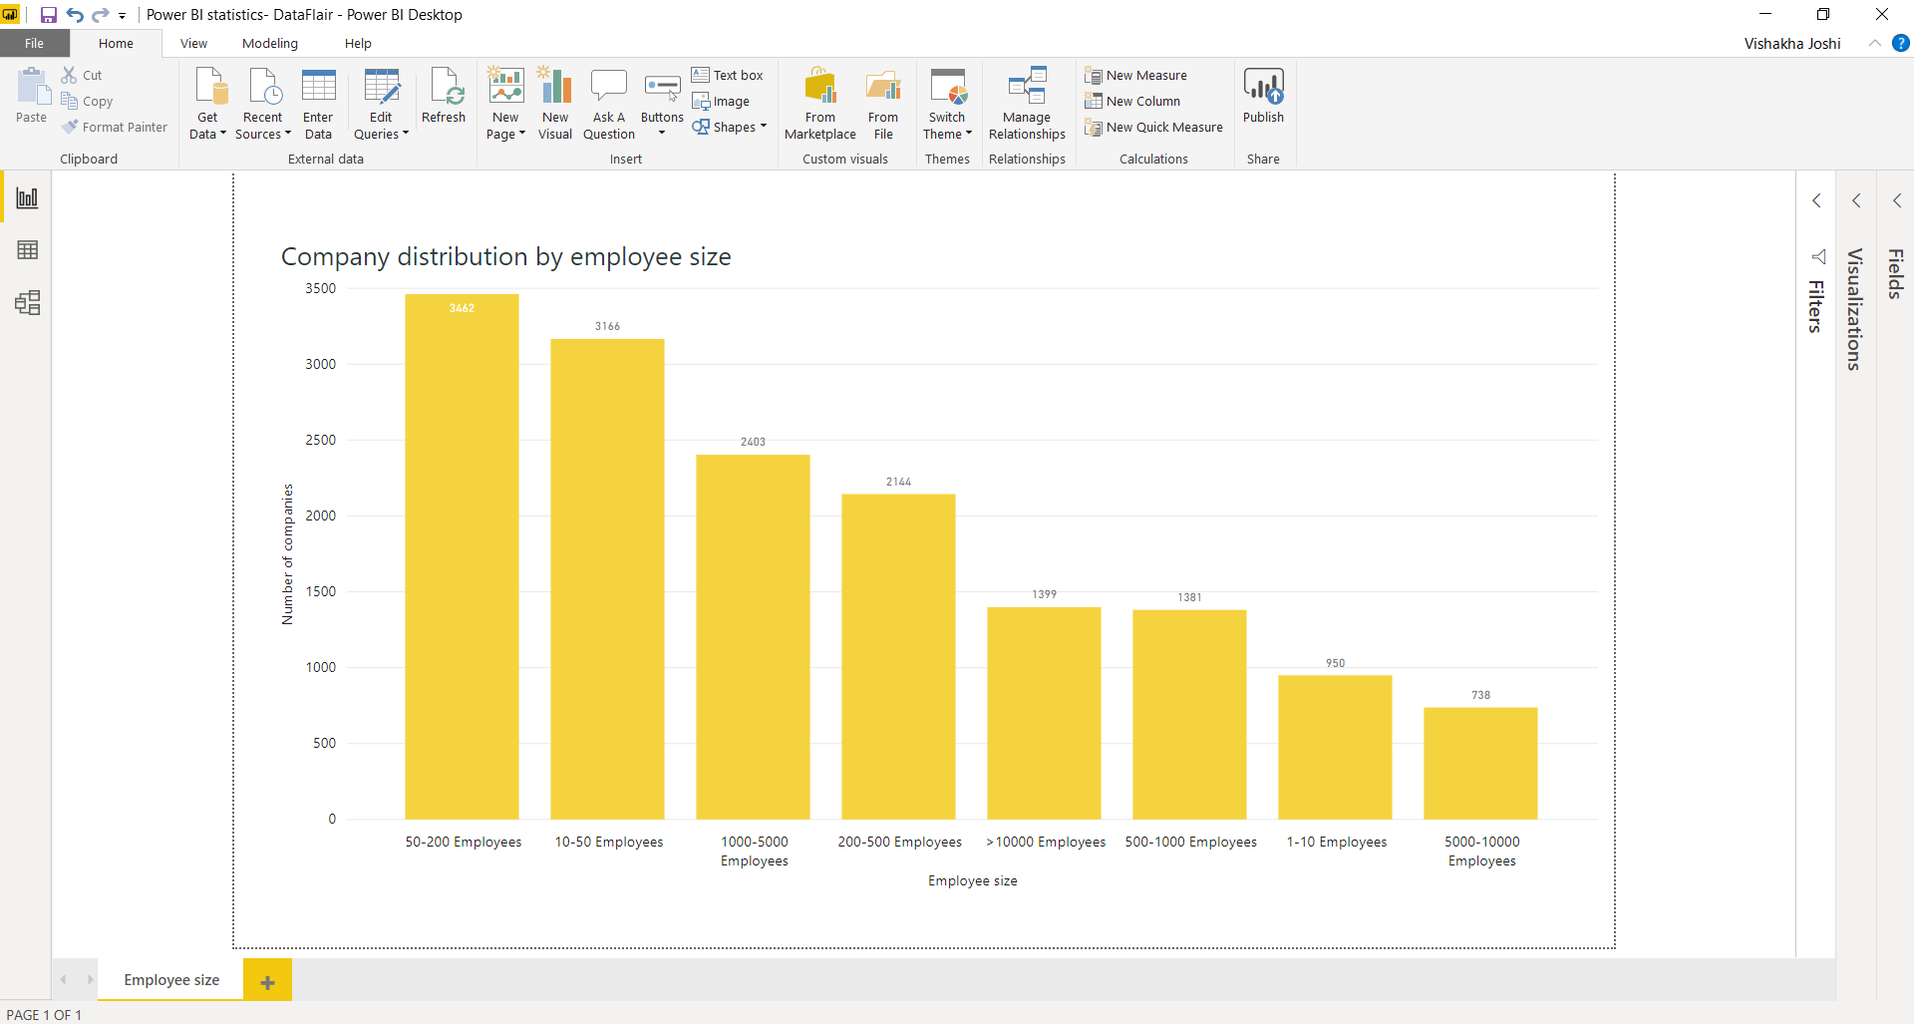Click the Publish icon
Image resolution: width=1914 pixels, height=1024 pixels.
(1263, 96)
